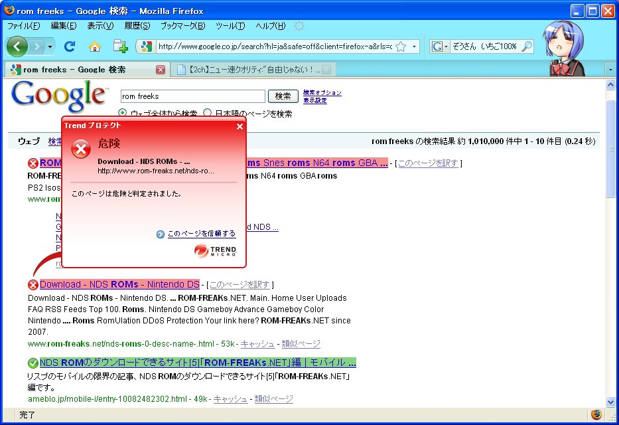
Task: Click the scrollbar down arrow
Action: pyautogui.click(x=610, y=402)
